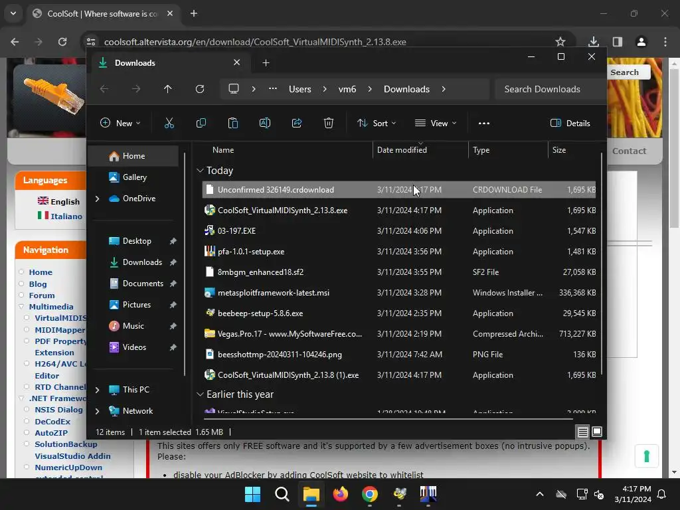Toggle the Details pane button
The image size is (680, 510).
coord(570,123)
